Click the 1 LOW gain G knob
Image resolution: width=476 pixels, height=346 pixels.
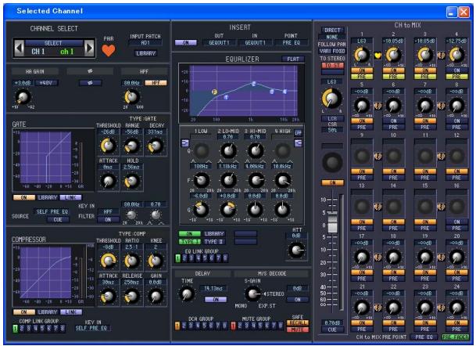201,210
